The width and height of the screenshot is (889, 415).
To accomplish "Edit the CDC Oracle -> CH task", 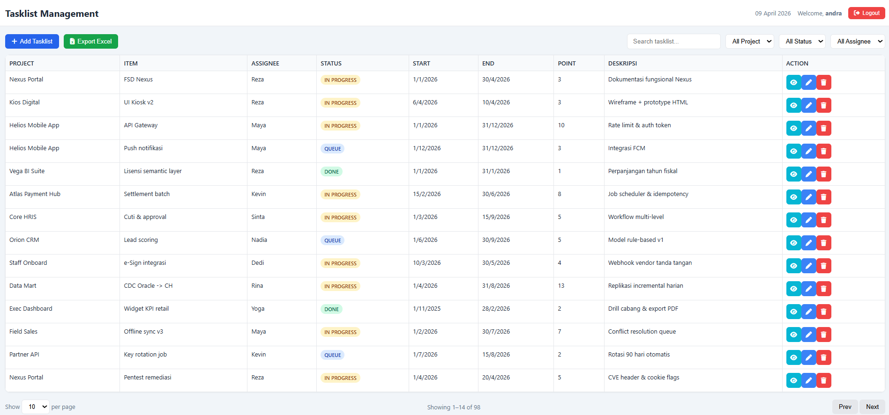I will [x=808, y=289].
